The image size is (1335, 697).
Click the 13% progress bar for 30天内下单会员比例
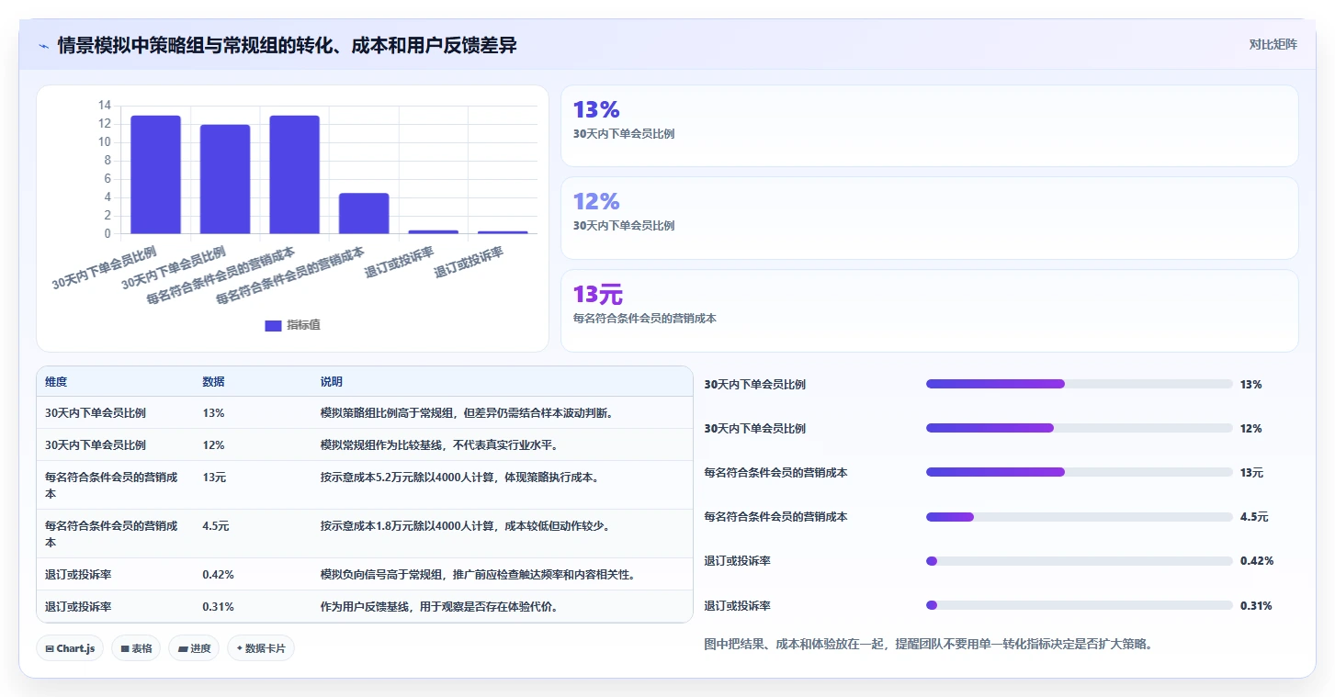click(1080, 384)
